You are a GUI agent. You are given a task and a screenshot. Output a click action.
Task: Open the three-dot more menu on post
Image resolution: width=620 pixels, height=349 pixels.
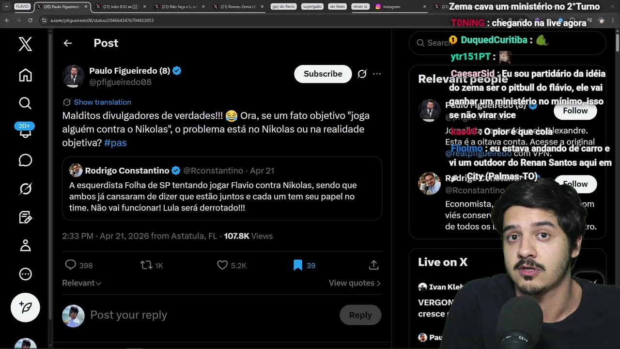coord(377,74)
